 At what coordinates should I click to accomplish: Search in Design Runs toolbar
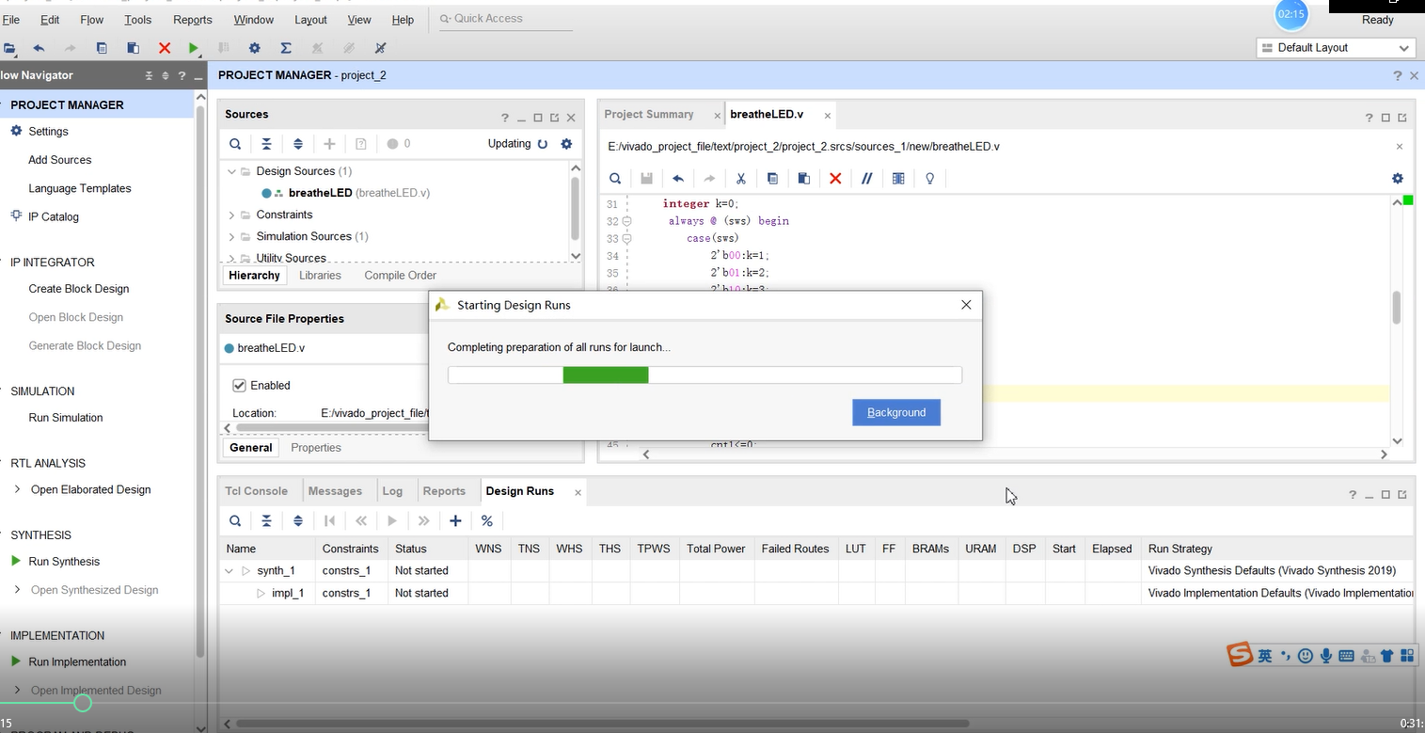tap(235, 520)
